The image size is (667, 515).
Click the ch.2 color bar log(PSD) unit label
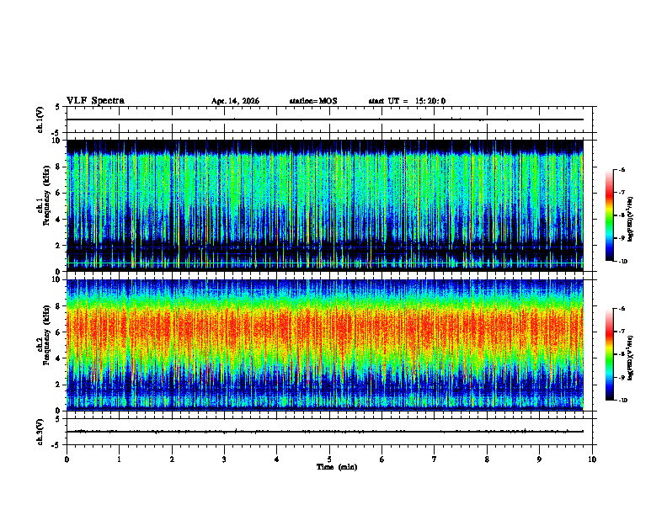(x=631, y=358)
